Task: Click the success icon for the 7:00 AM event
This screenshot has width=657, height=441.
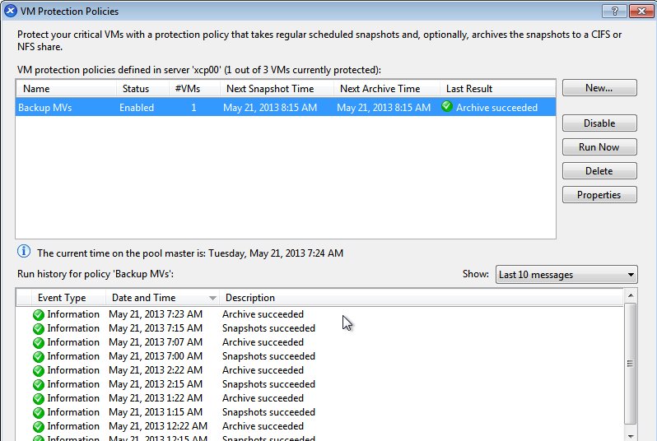Action: pos(39,357)
